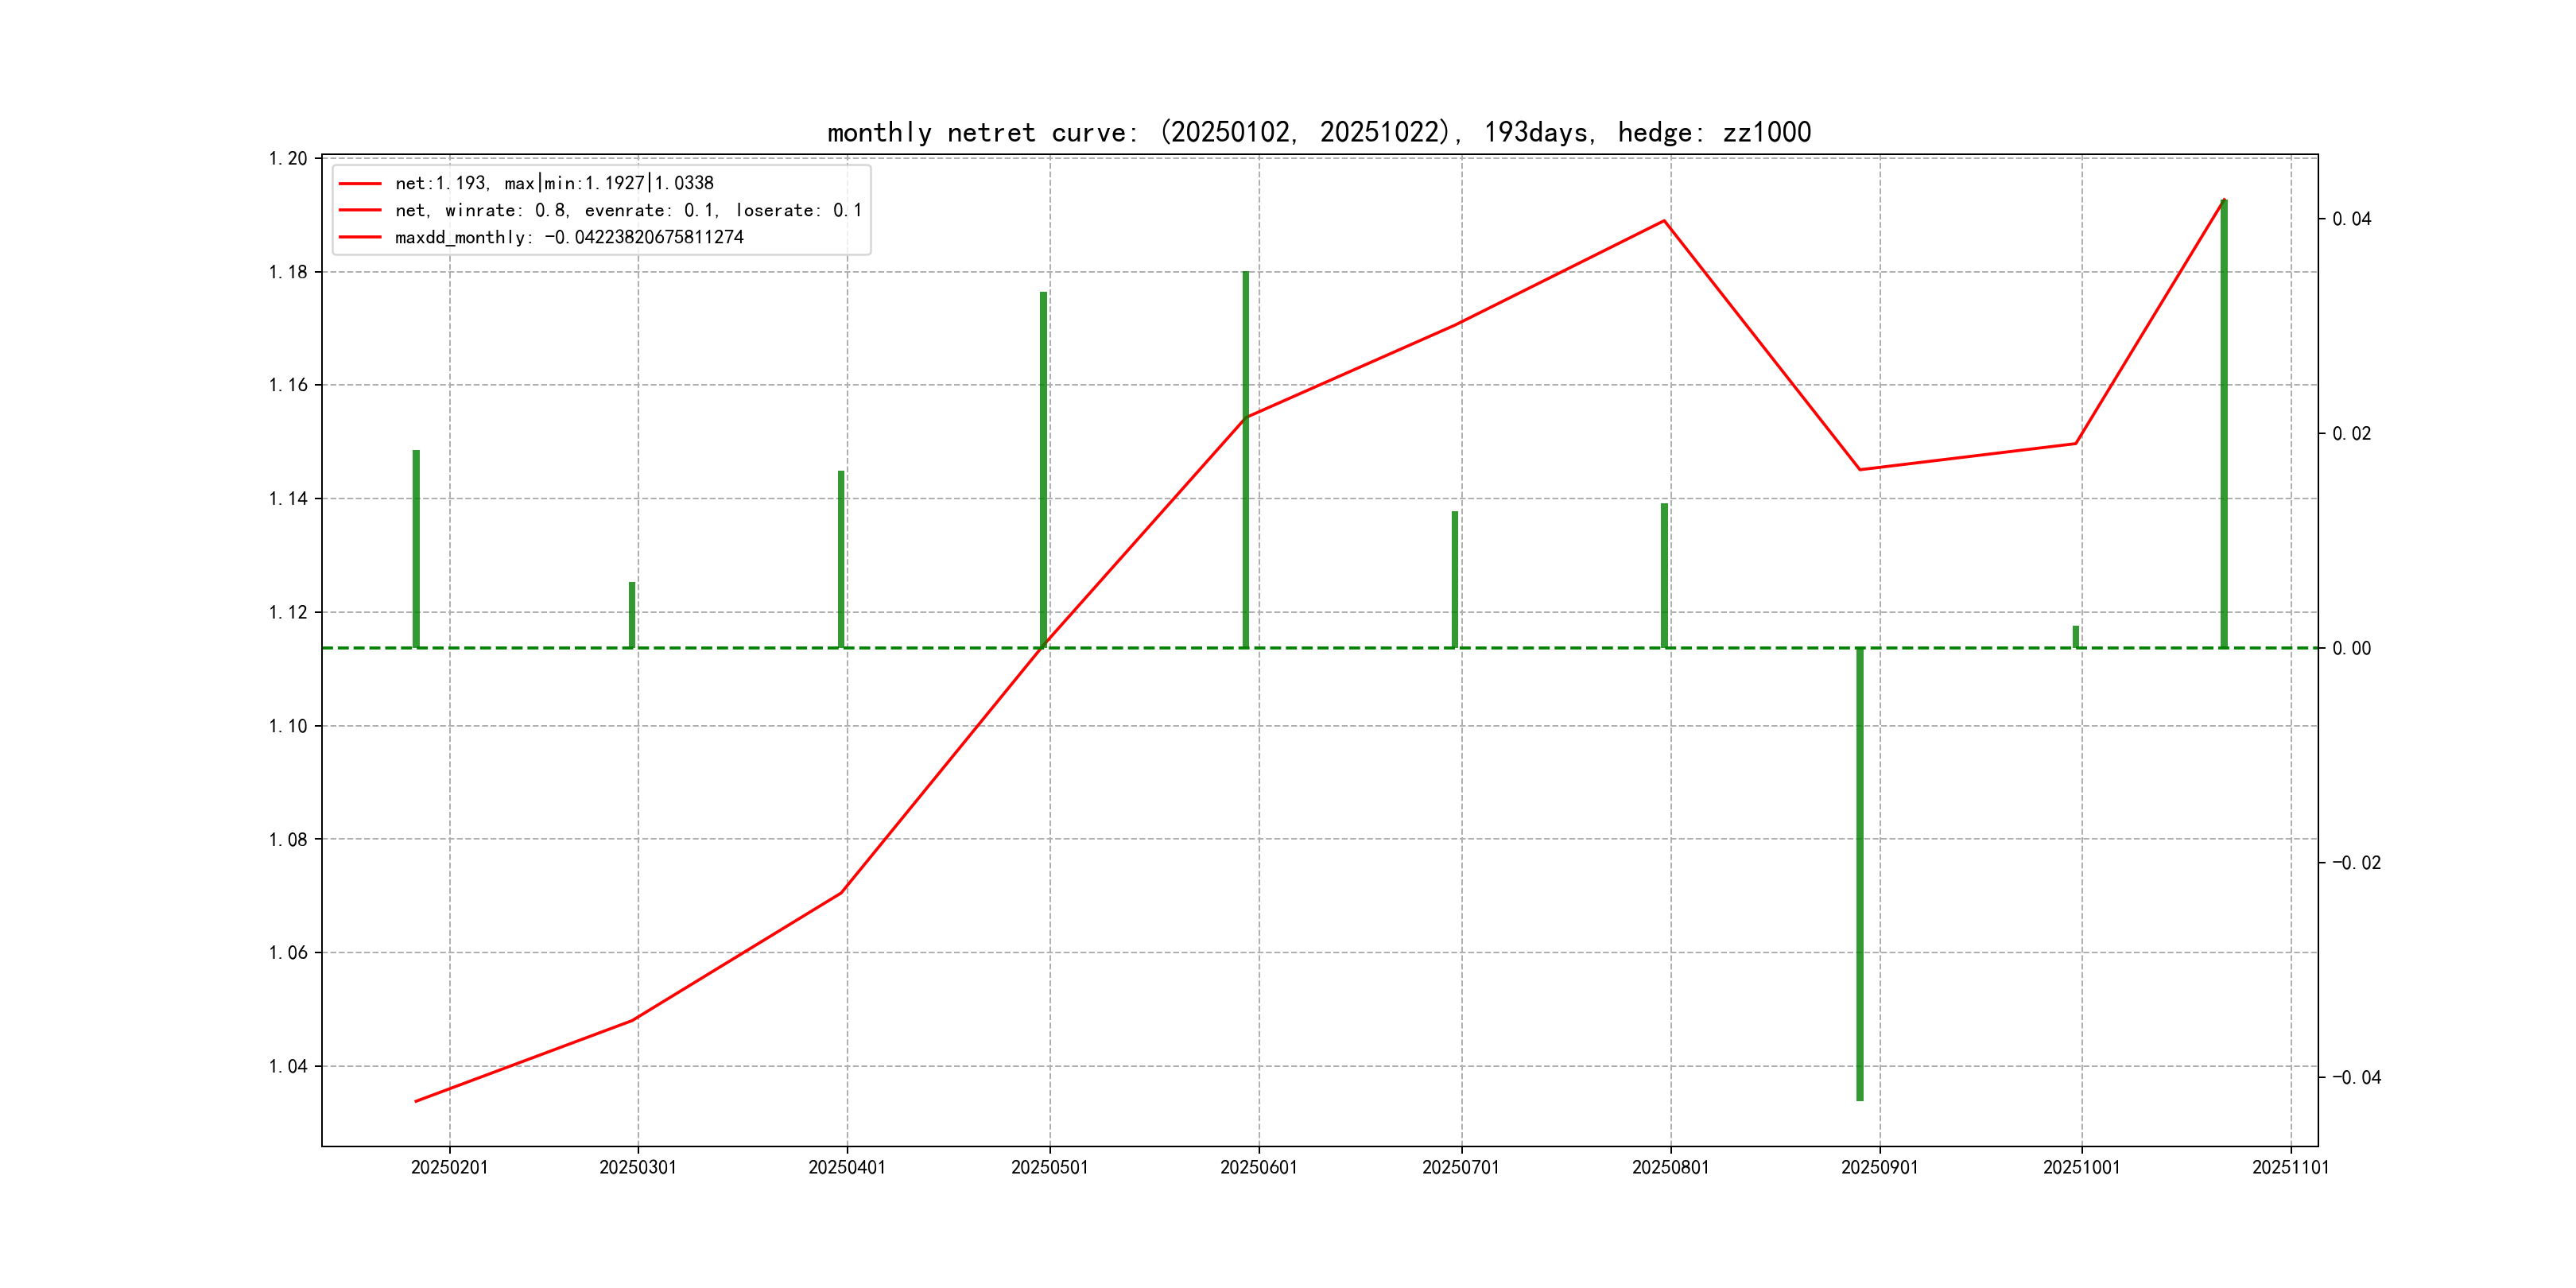
Task: Click the winrate legend entry
Action: (628, 210)
